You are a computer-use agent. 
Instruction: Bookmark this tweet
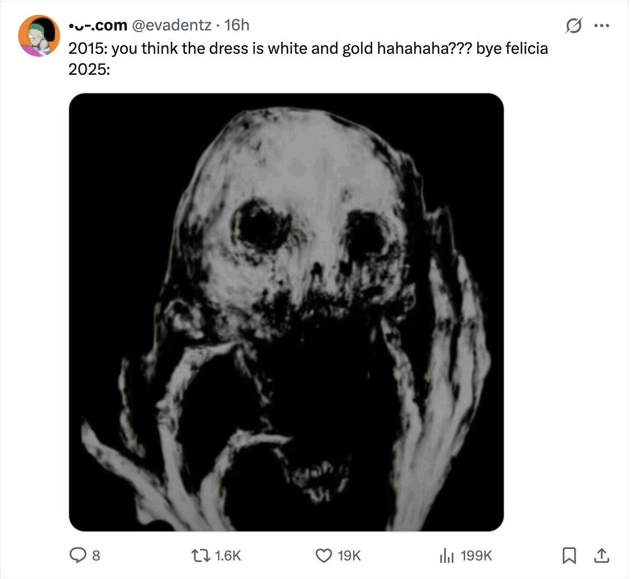point(569,555)
